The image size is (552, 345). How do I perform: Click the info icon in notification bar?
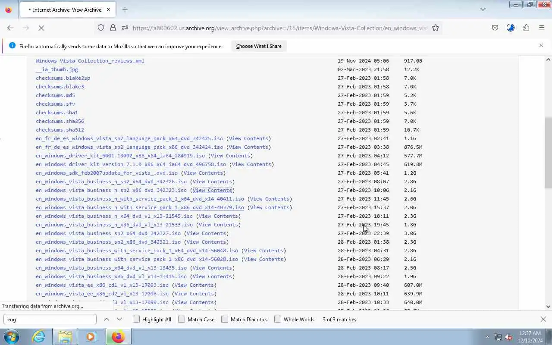(x=12, y=46)
